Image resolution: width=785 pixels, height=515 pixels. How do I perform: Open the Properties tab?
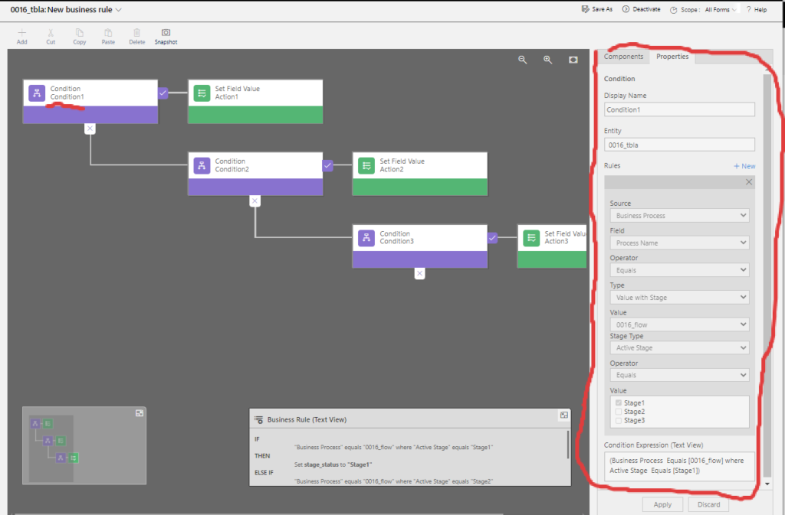click(672, 57)
